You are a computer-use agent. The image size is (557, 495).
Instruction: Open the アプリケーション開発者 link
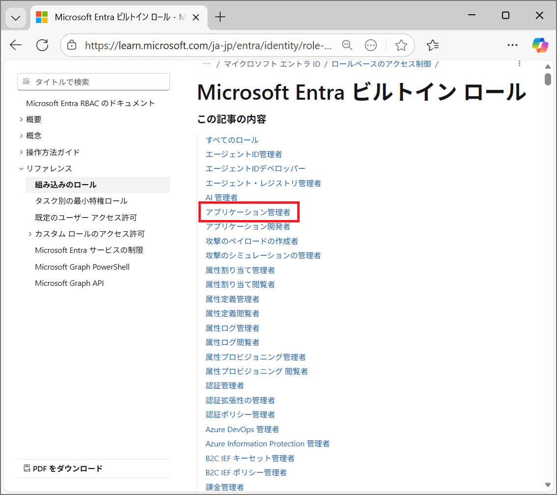248,226
